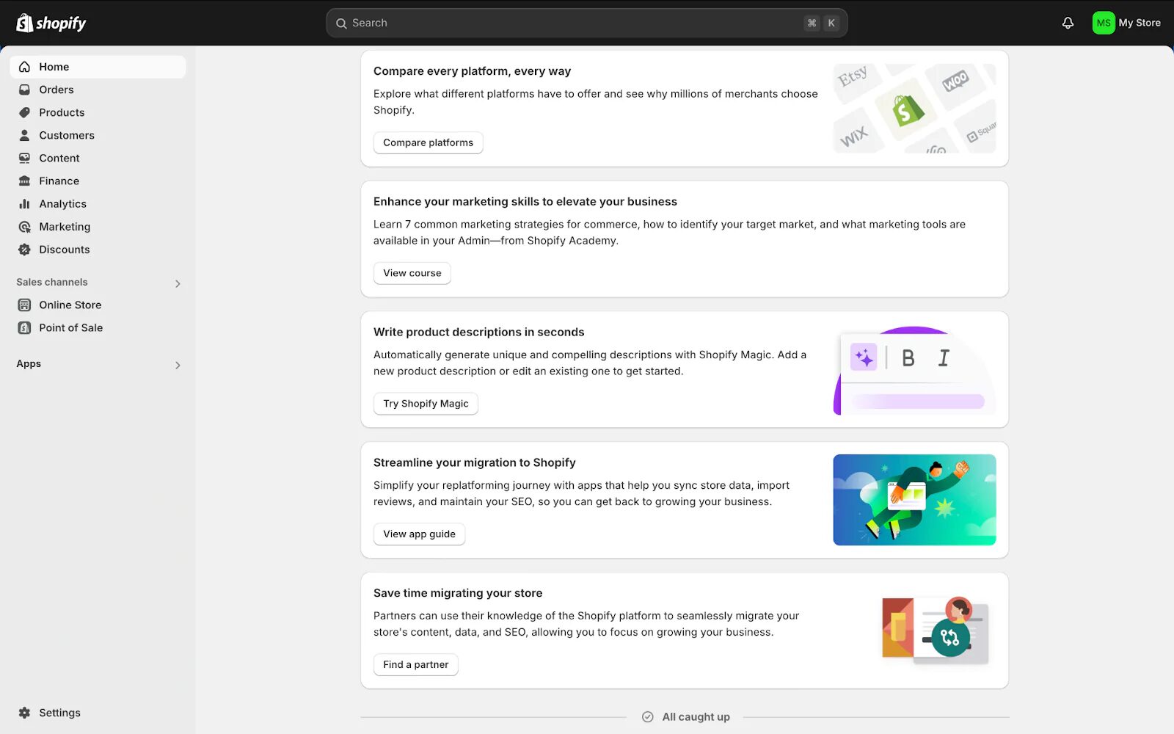The image size is (1174, 734).
Task: Expand the Sales channels section
Action: 178,283
